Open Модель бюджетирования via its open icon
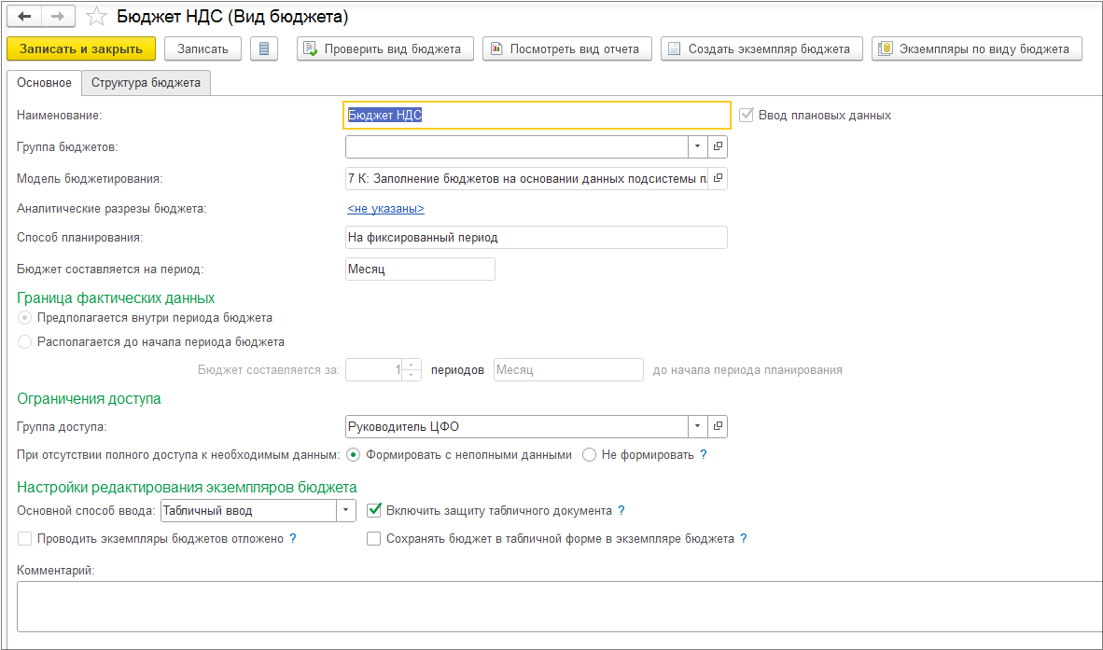Screen dimensions: 1103x650 click(x=718, y=178)
